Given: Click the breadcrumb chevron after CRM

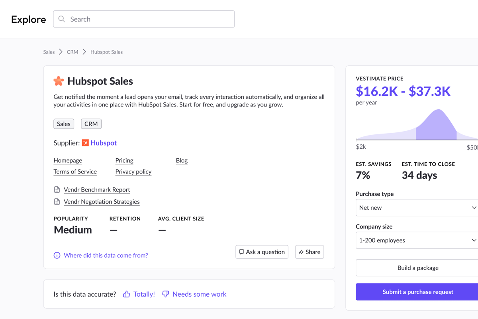Looking at the screenshot, I should pyautogui.click(x=84, y=52).
